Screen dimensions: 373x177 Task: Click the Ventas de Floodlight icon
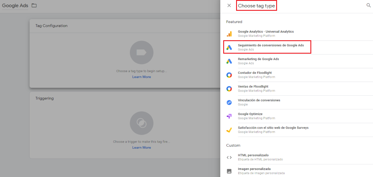coord(229,89)
